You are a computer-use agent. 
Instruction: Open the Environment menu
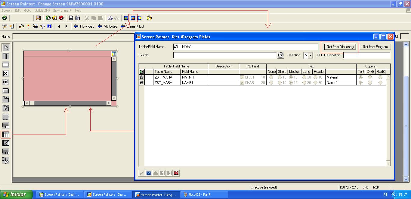[62, 10]
